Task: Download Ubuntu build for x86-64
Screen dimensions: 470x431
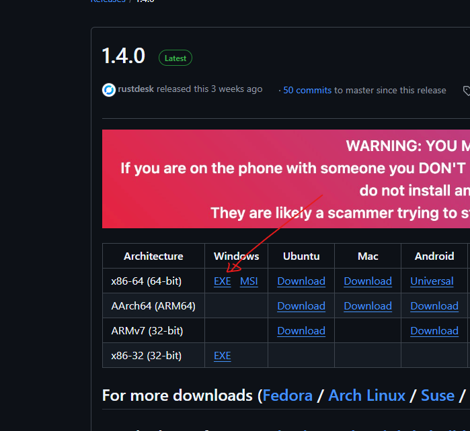Action: coord(301,281)
